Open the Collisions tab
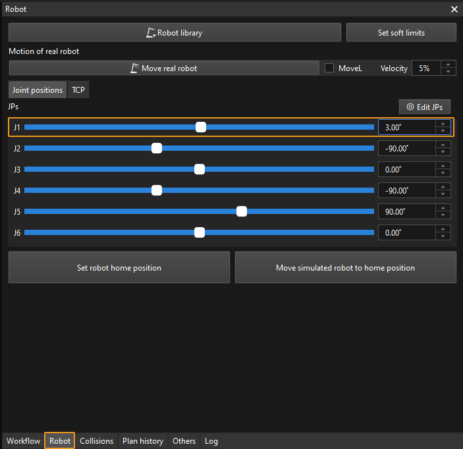This screenshot has width=463, height=449. (97, 441)
